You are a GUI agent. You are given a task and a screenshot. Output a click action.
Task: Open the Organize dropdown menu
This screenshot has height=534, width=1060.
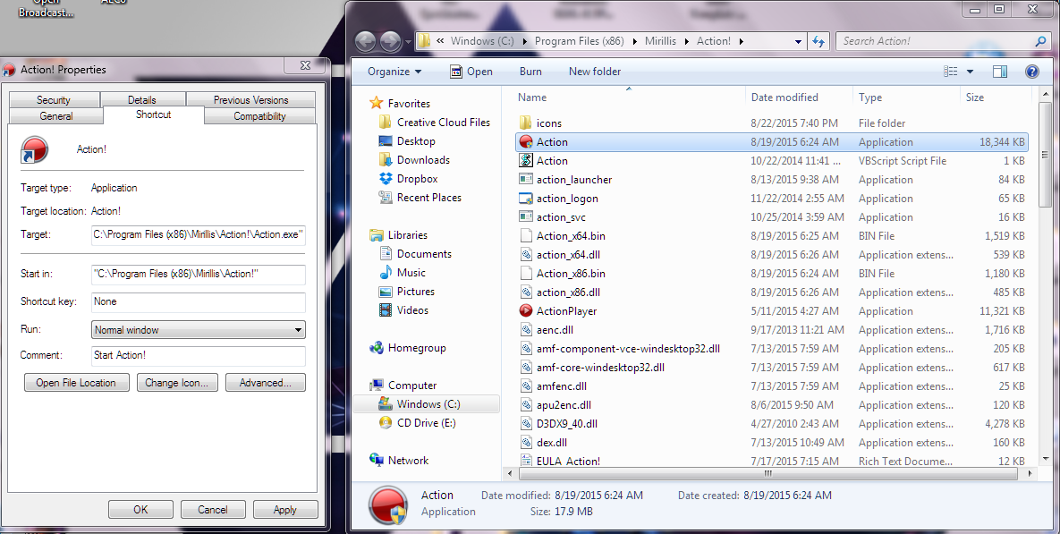click(394, 72)
